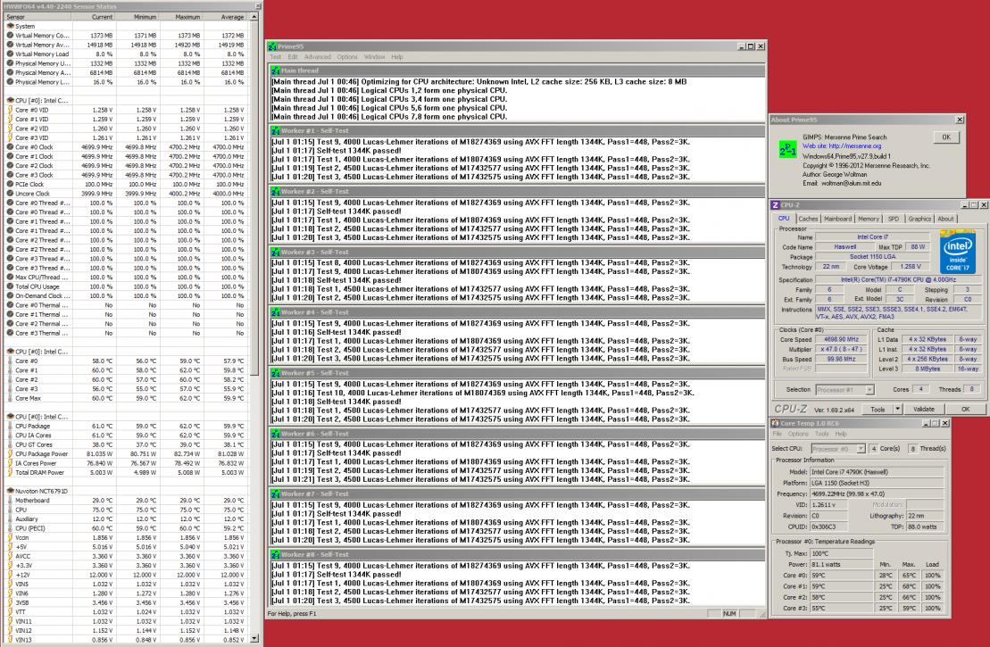Click the HWiNFO64 vertical scrollbar thumb
This screenshot has height=647, width=990.
(254, 197)
